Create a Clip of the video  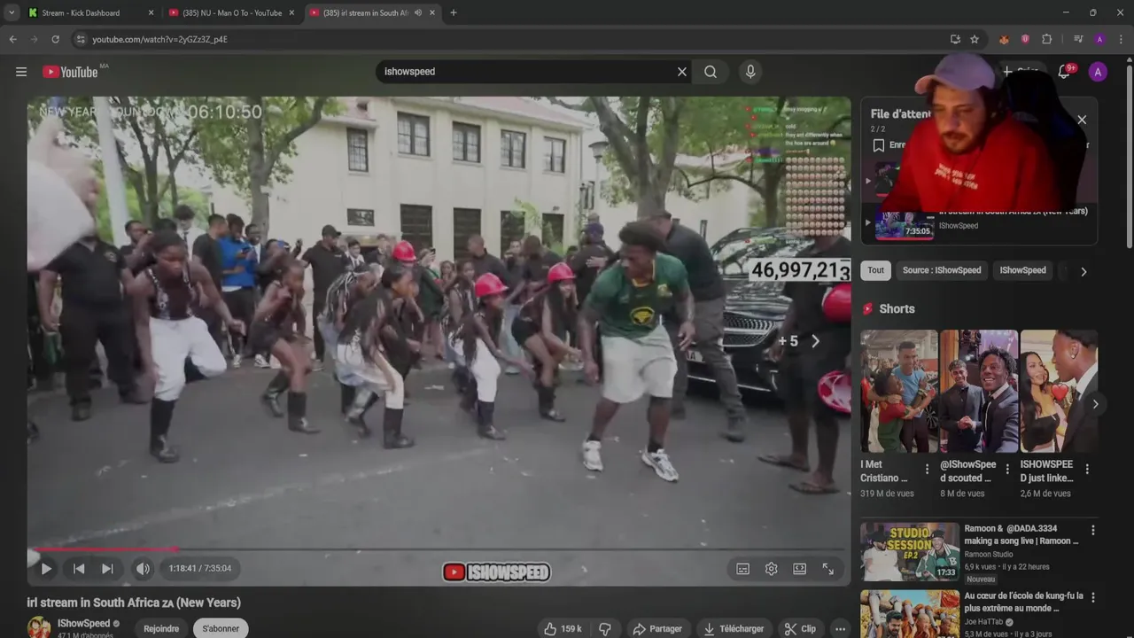point(800,629)
